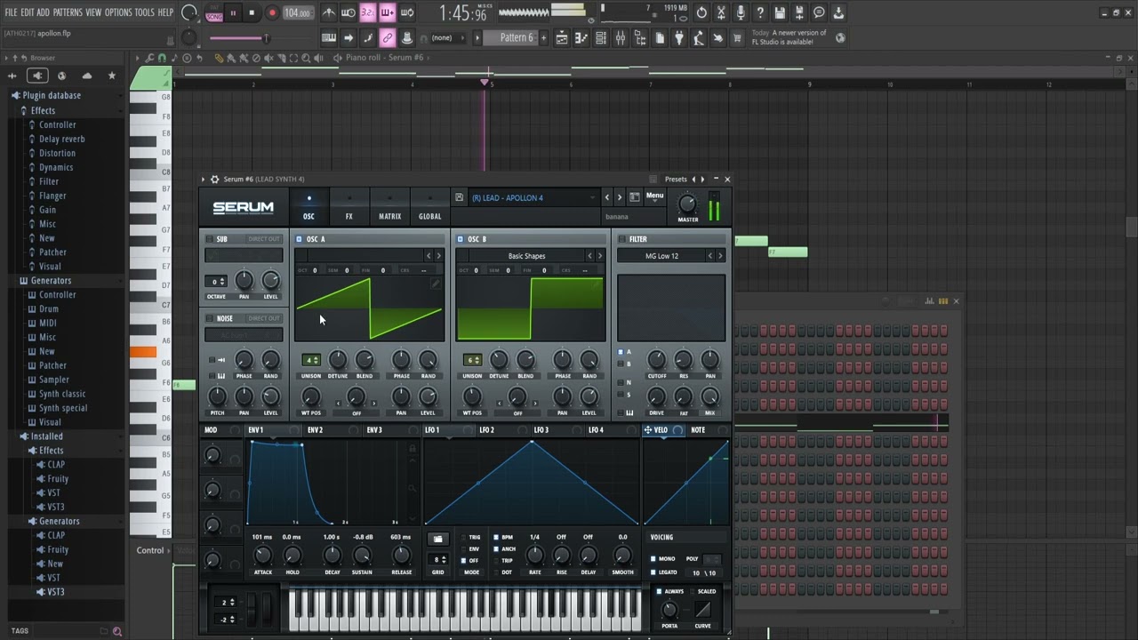
Task: Click the tempo 104.000 display
Action: (297, 13)
